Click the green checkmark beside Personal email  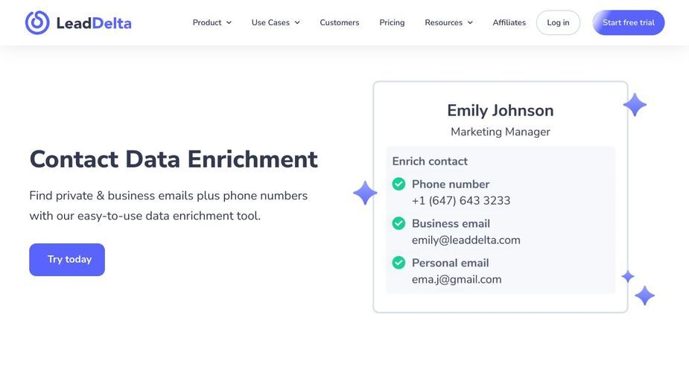399,263
